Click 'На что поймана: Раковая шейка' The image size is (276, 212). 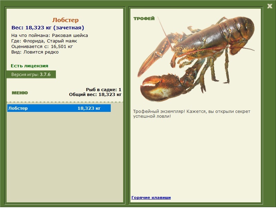(50, 36)
